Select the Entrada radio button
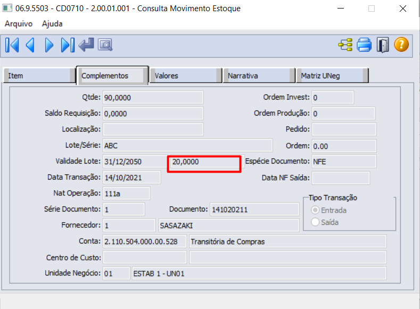 pyautogui.click(x=315, y=210)
